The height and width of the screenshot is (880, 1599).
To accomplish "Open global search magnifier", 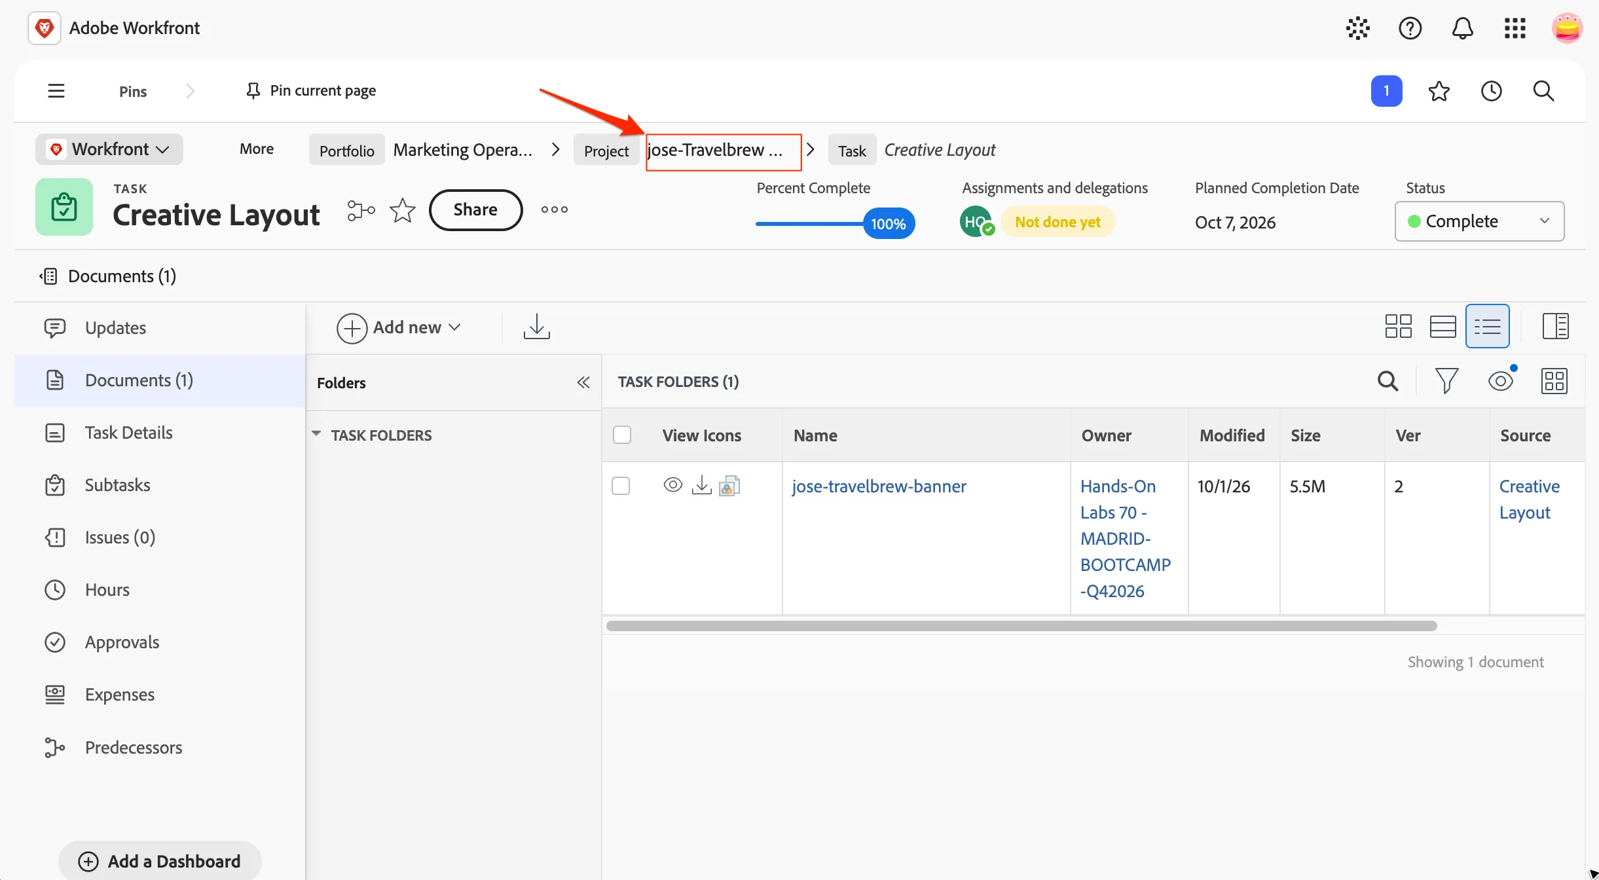I will [1543, 91].
